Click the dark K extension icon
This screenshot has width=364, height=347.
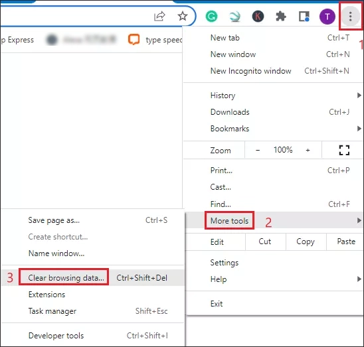coord(258,17)
